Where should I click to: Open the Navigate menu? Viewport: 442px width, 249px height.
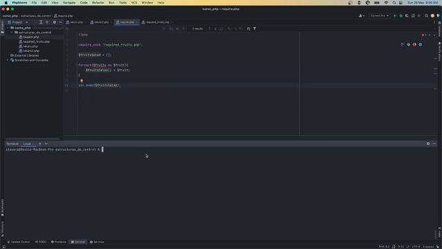69,3
